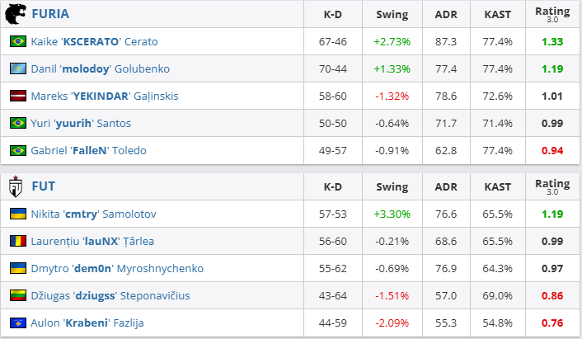Open the FUT team page link

(x=44, y=186)
